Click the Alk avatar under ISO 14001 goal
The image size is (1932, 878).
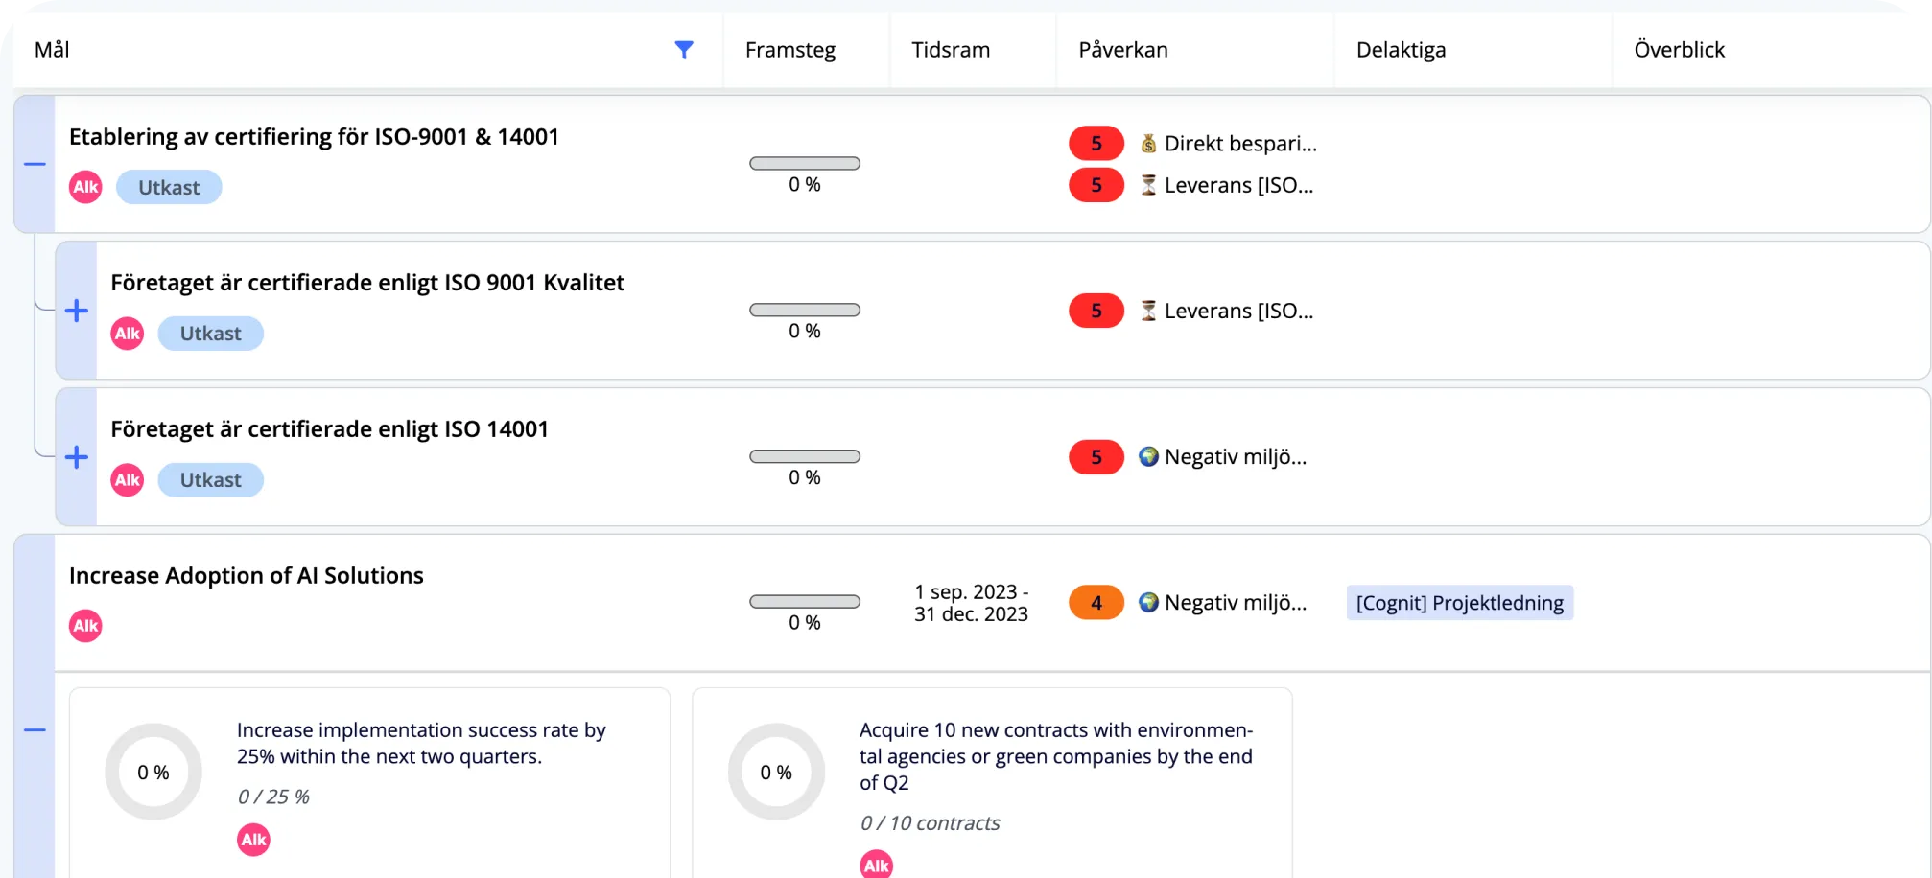click(128, 480)
